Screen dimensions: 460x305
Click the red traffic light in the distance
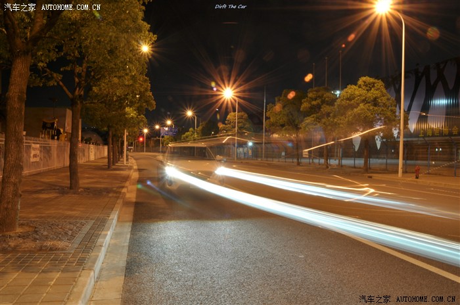140,139
